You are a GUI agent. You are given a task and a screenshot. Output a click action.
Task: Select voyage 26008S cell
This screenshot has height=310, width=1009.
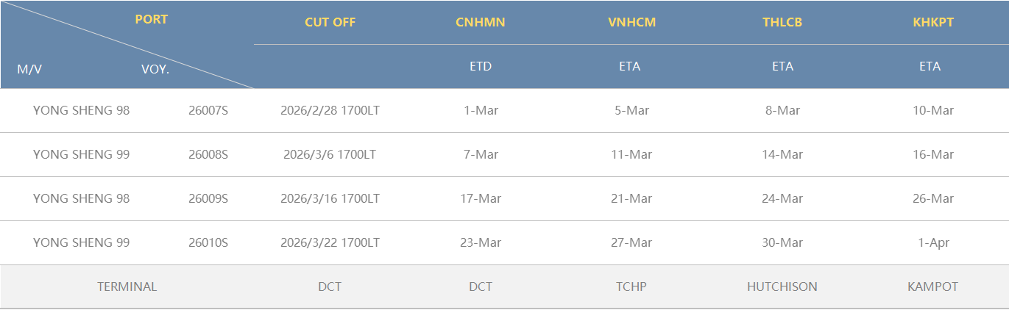tap(208, 155)
